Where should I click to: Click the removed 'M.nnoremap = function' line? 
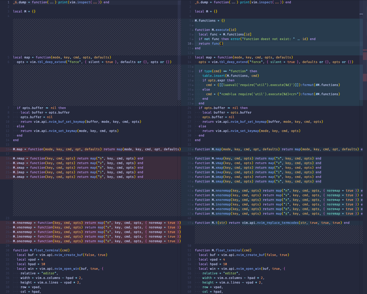pyautogui.click(x=97, y=223)
